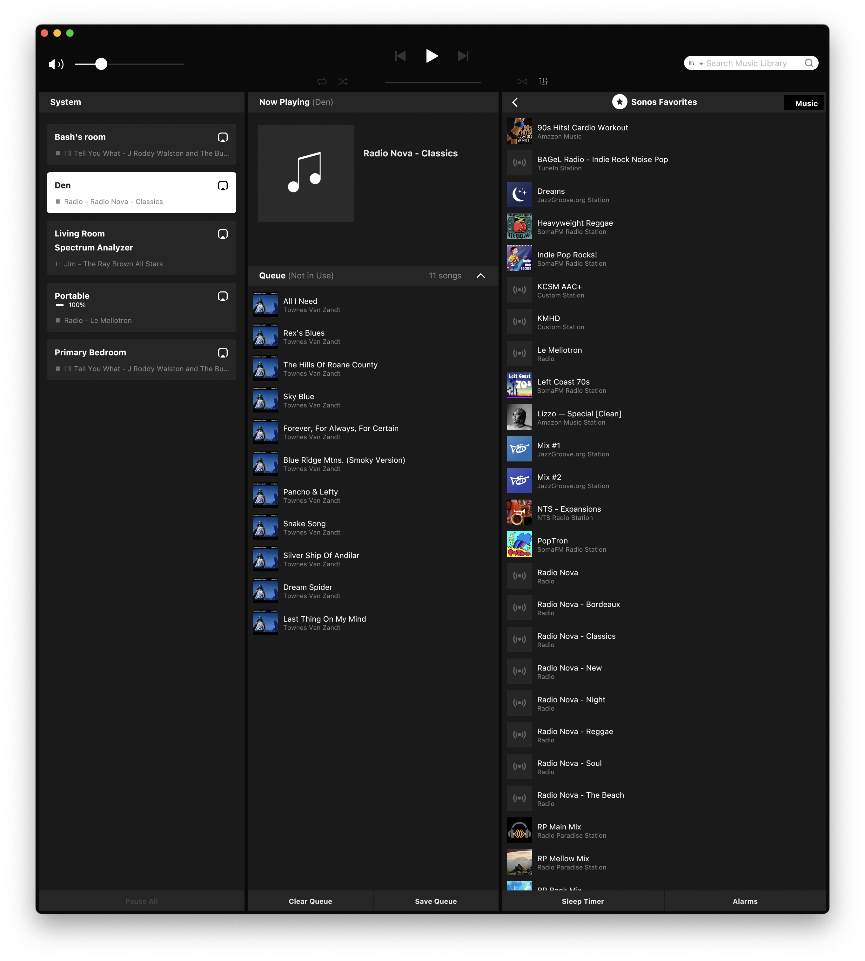
Task: Click Lizzo Special station artwork
Action: pos(519,418)
